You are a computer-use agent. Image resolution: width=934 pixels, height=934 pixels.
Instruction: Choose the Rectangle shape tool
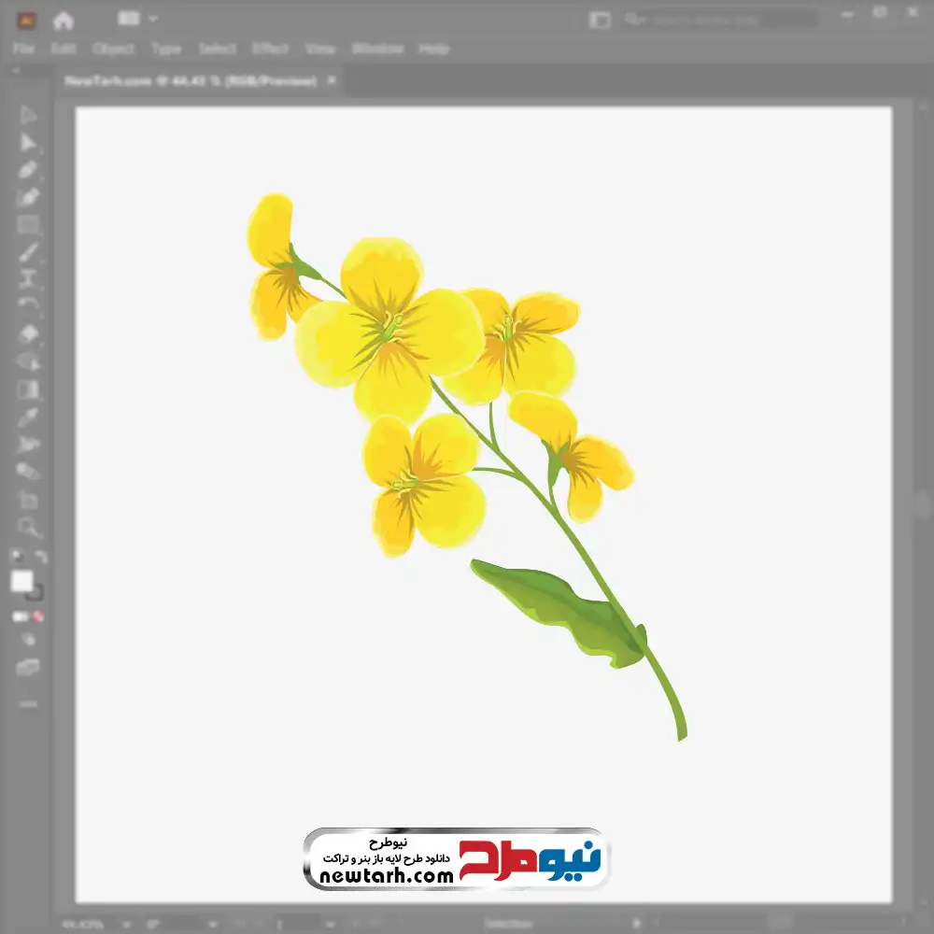(28, 225)
